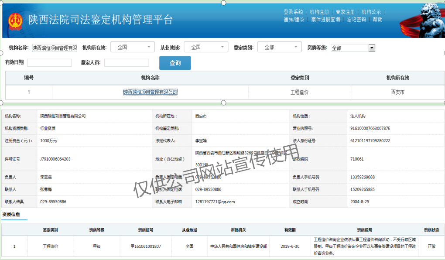Open the 登录系统 login link

tap(293, 12)
